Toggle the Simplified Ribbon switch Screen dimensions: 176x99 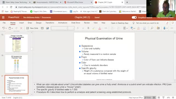(134, 17)
